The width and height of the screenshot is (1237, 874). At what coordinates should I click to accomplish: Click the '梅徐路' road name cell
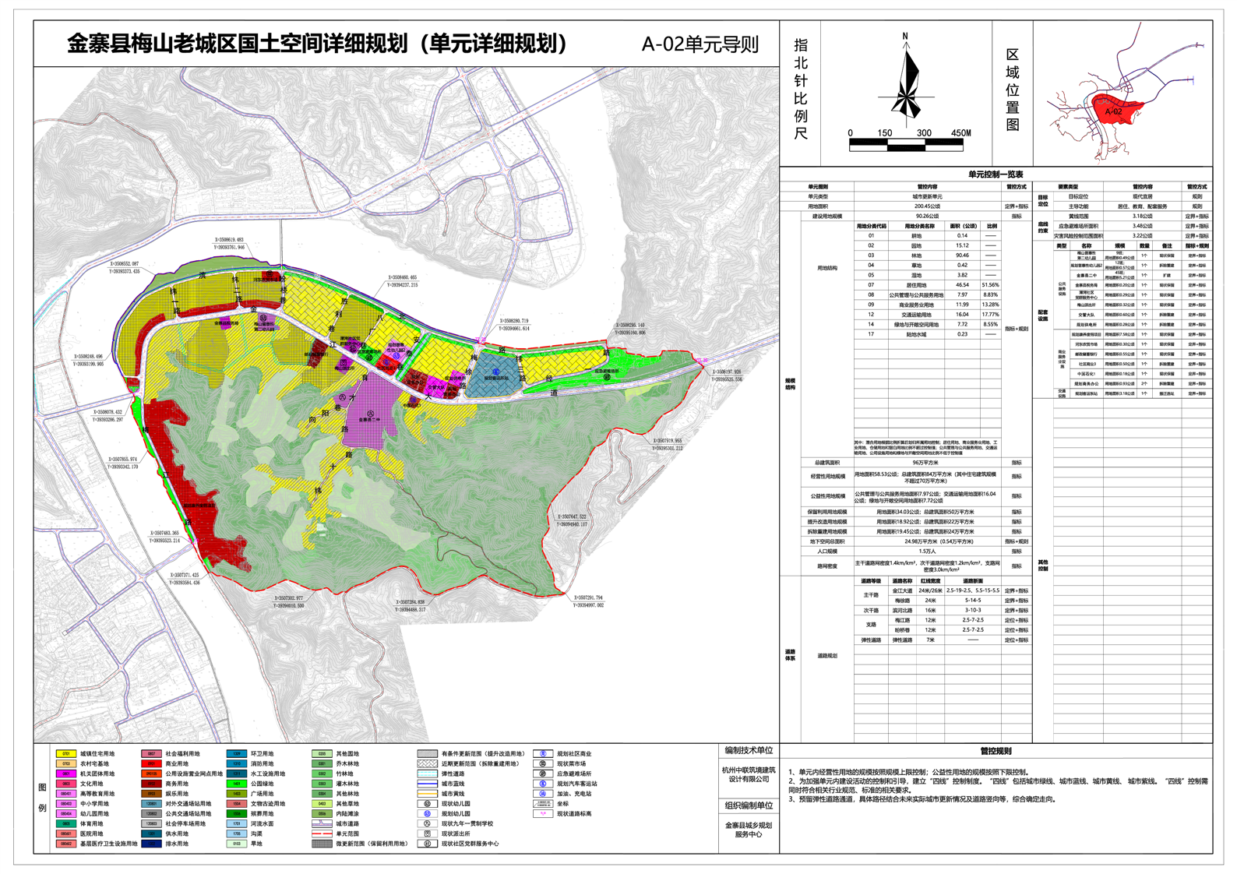coord(902,601)
